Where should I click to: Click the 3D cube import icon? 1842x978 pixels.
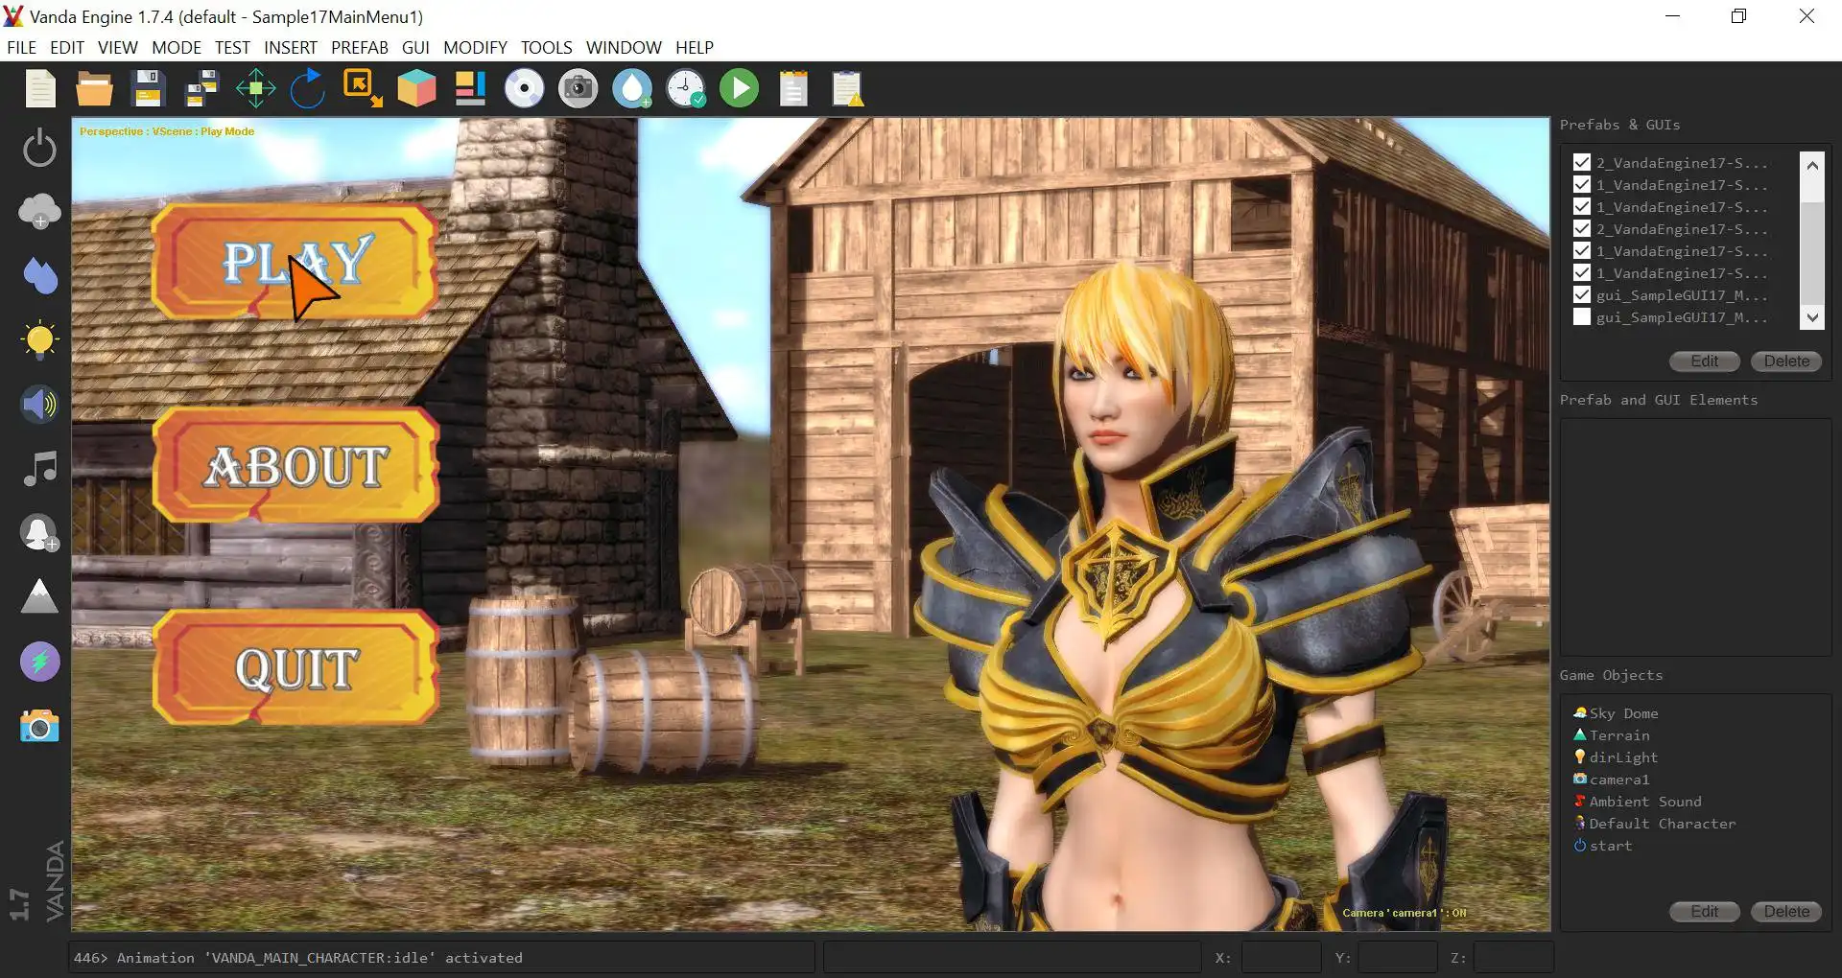pos(416,88)
